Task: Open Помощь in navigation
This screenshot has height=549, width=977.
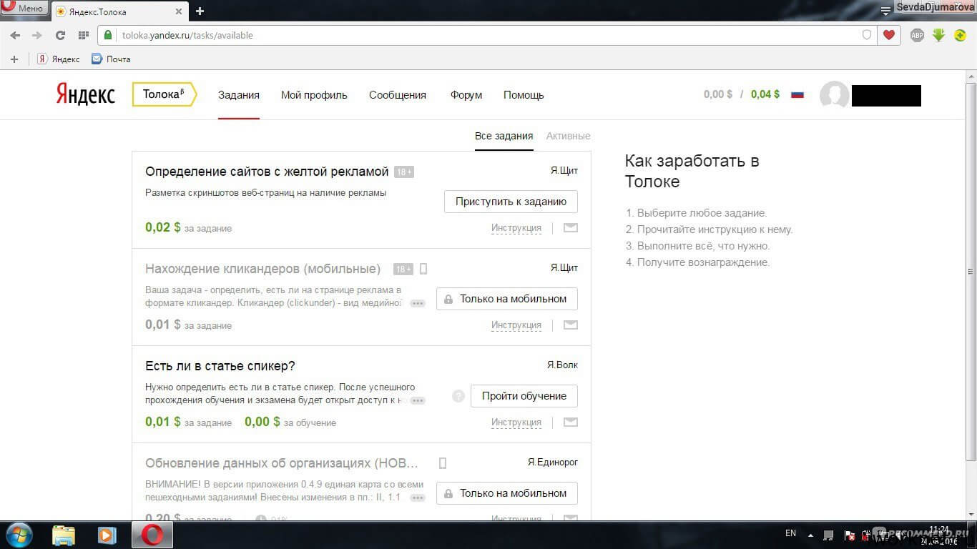Action: (x=524, y=95)
